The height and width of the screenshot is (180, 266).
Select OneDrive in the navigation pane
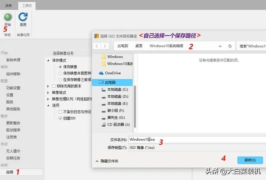pos(110,73)
